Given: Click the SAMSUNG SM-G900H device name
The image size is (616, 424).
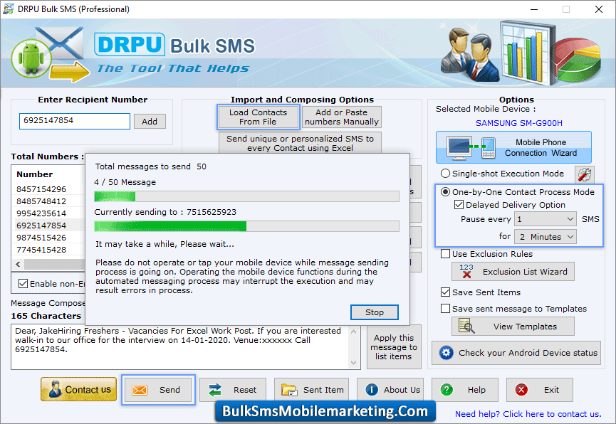Looking at the screenshot, I should pyautogui.click(x=519, y=123).
